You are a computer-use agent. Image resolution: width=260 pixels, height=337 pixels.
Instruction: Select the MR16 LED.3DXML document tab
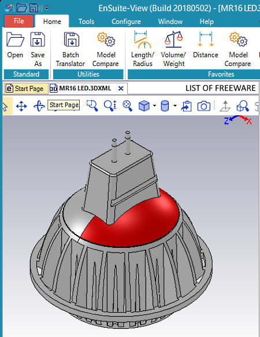(85, 89)
